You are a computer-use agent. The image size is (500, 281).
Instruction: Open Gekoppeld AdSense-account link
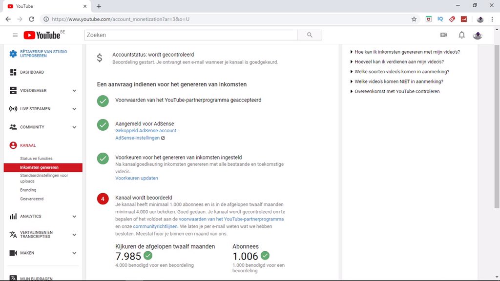[x=146, y=131]
